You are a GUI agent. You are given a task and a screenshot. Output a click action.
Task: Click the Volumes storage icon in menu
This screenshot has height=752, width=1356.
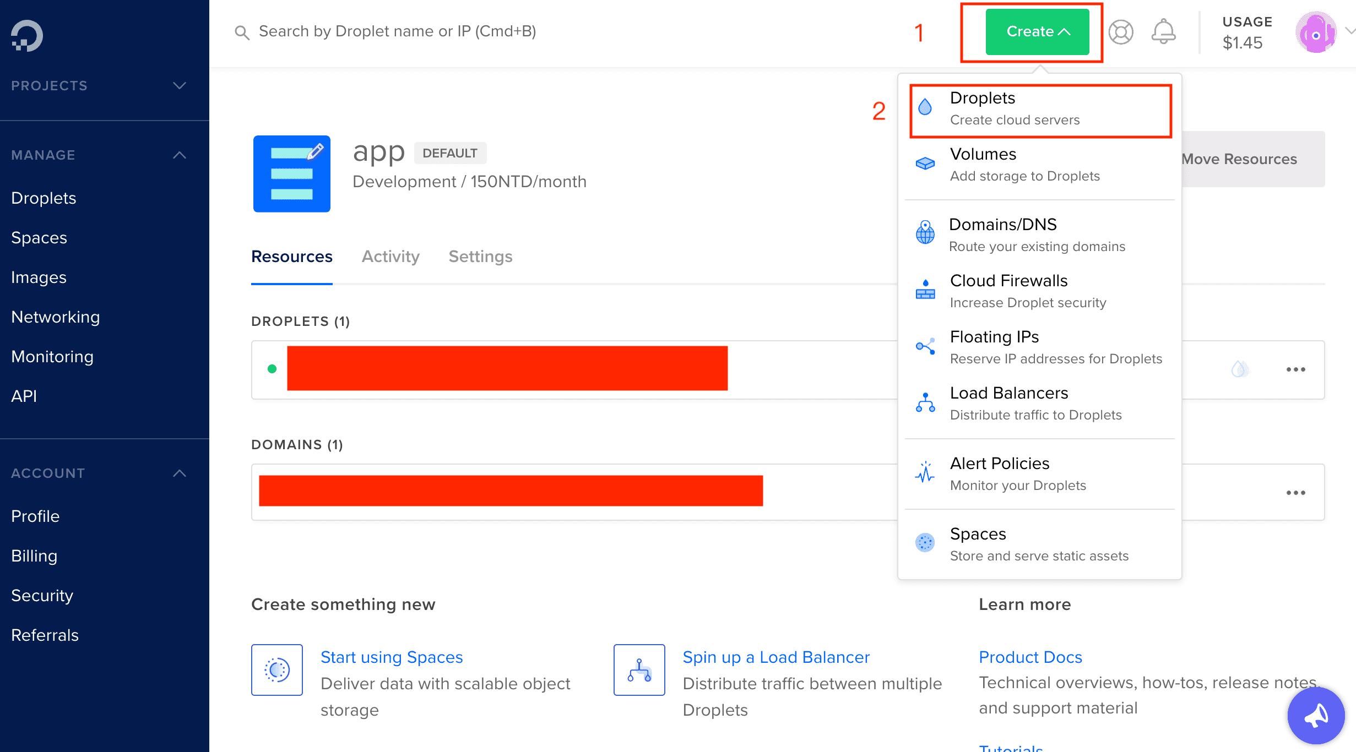(925, 164)
